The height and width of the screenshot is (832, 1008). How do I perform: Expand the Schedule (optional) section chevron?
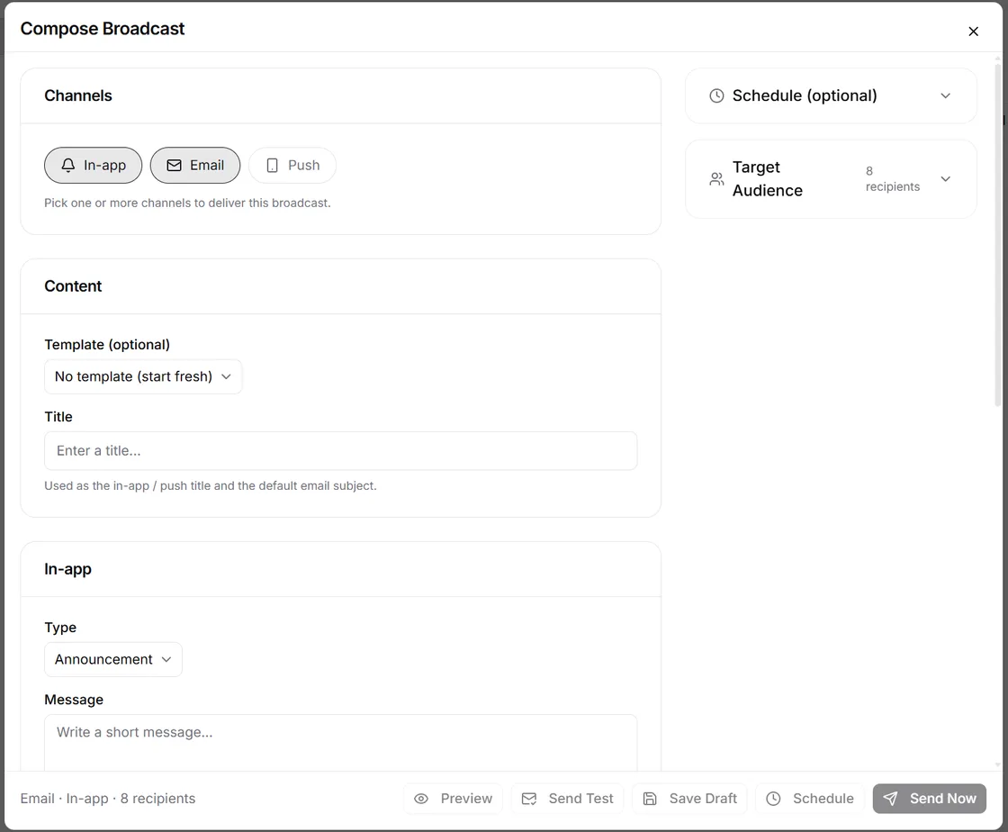946,95
